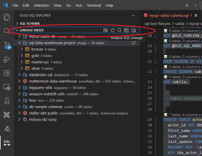Click sql-test-fixtures in the breadcrumb
The height and width of the screenshot is (156, 202).
tap(157, 24)
